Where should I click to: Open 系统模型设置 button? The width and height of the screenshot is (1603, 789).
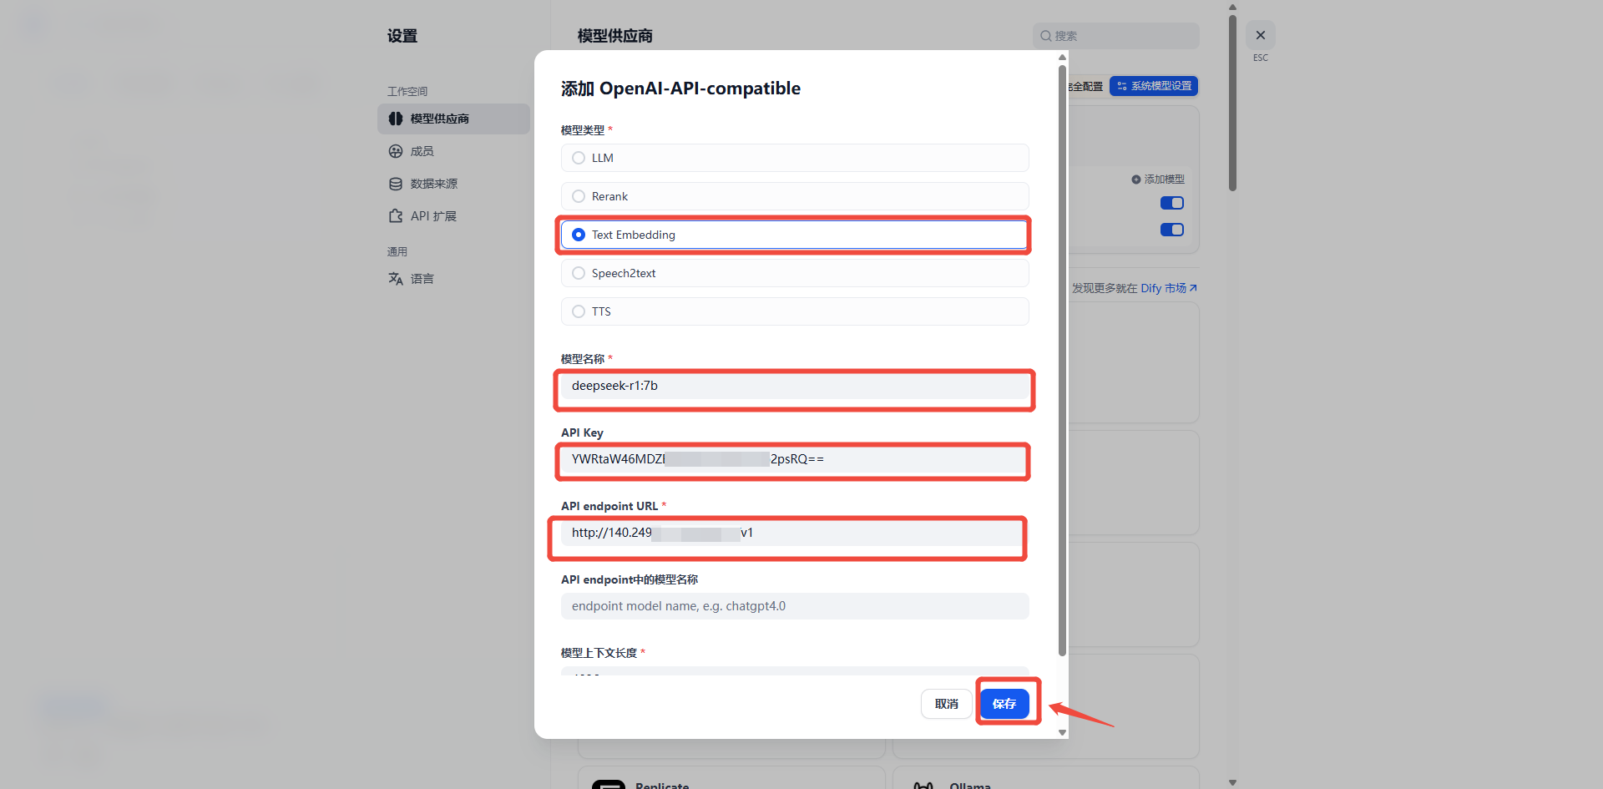[x=1154, y=86]
